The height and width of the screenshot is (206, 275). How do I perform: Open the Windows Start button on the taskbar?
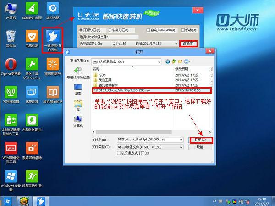[x=8, y=201]
